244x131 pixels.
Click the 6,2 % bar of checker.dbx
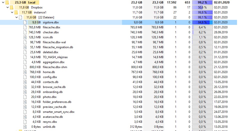coord(202,32)
